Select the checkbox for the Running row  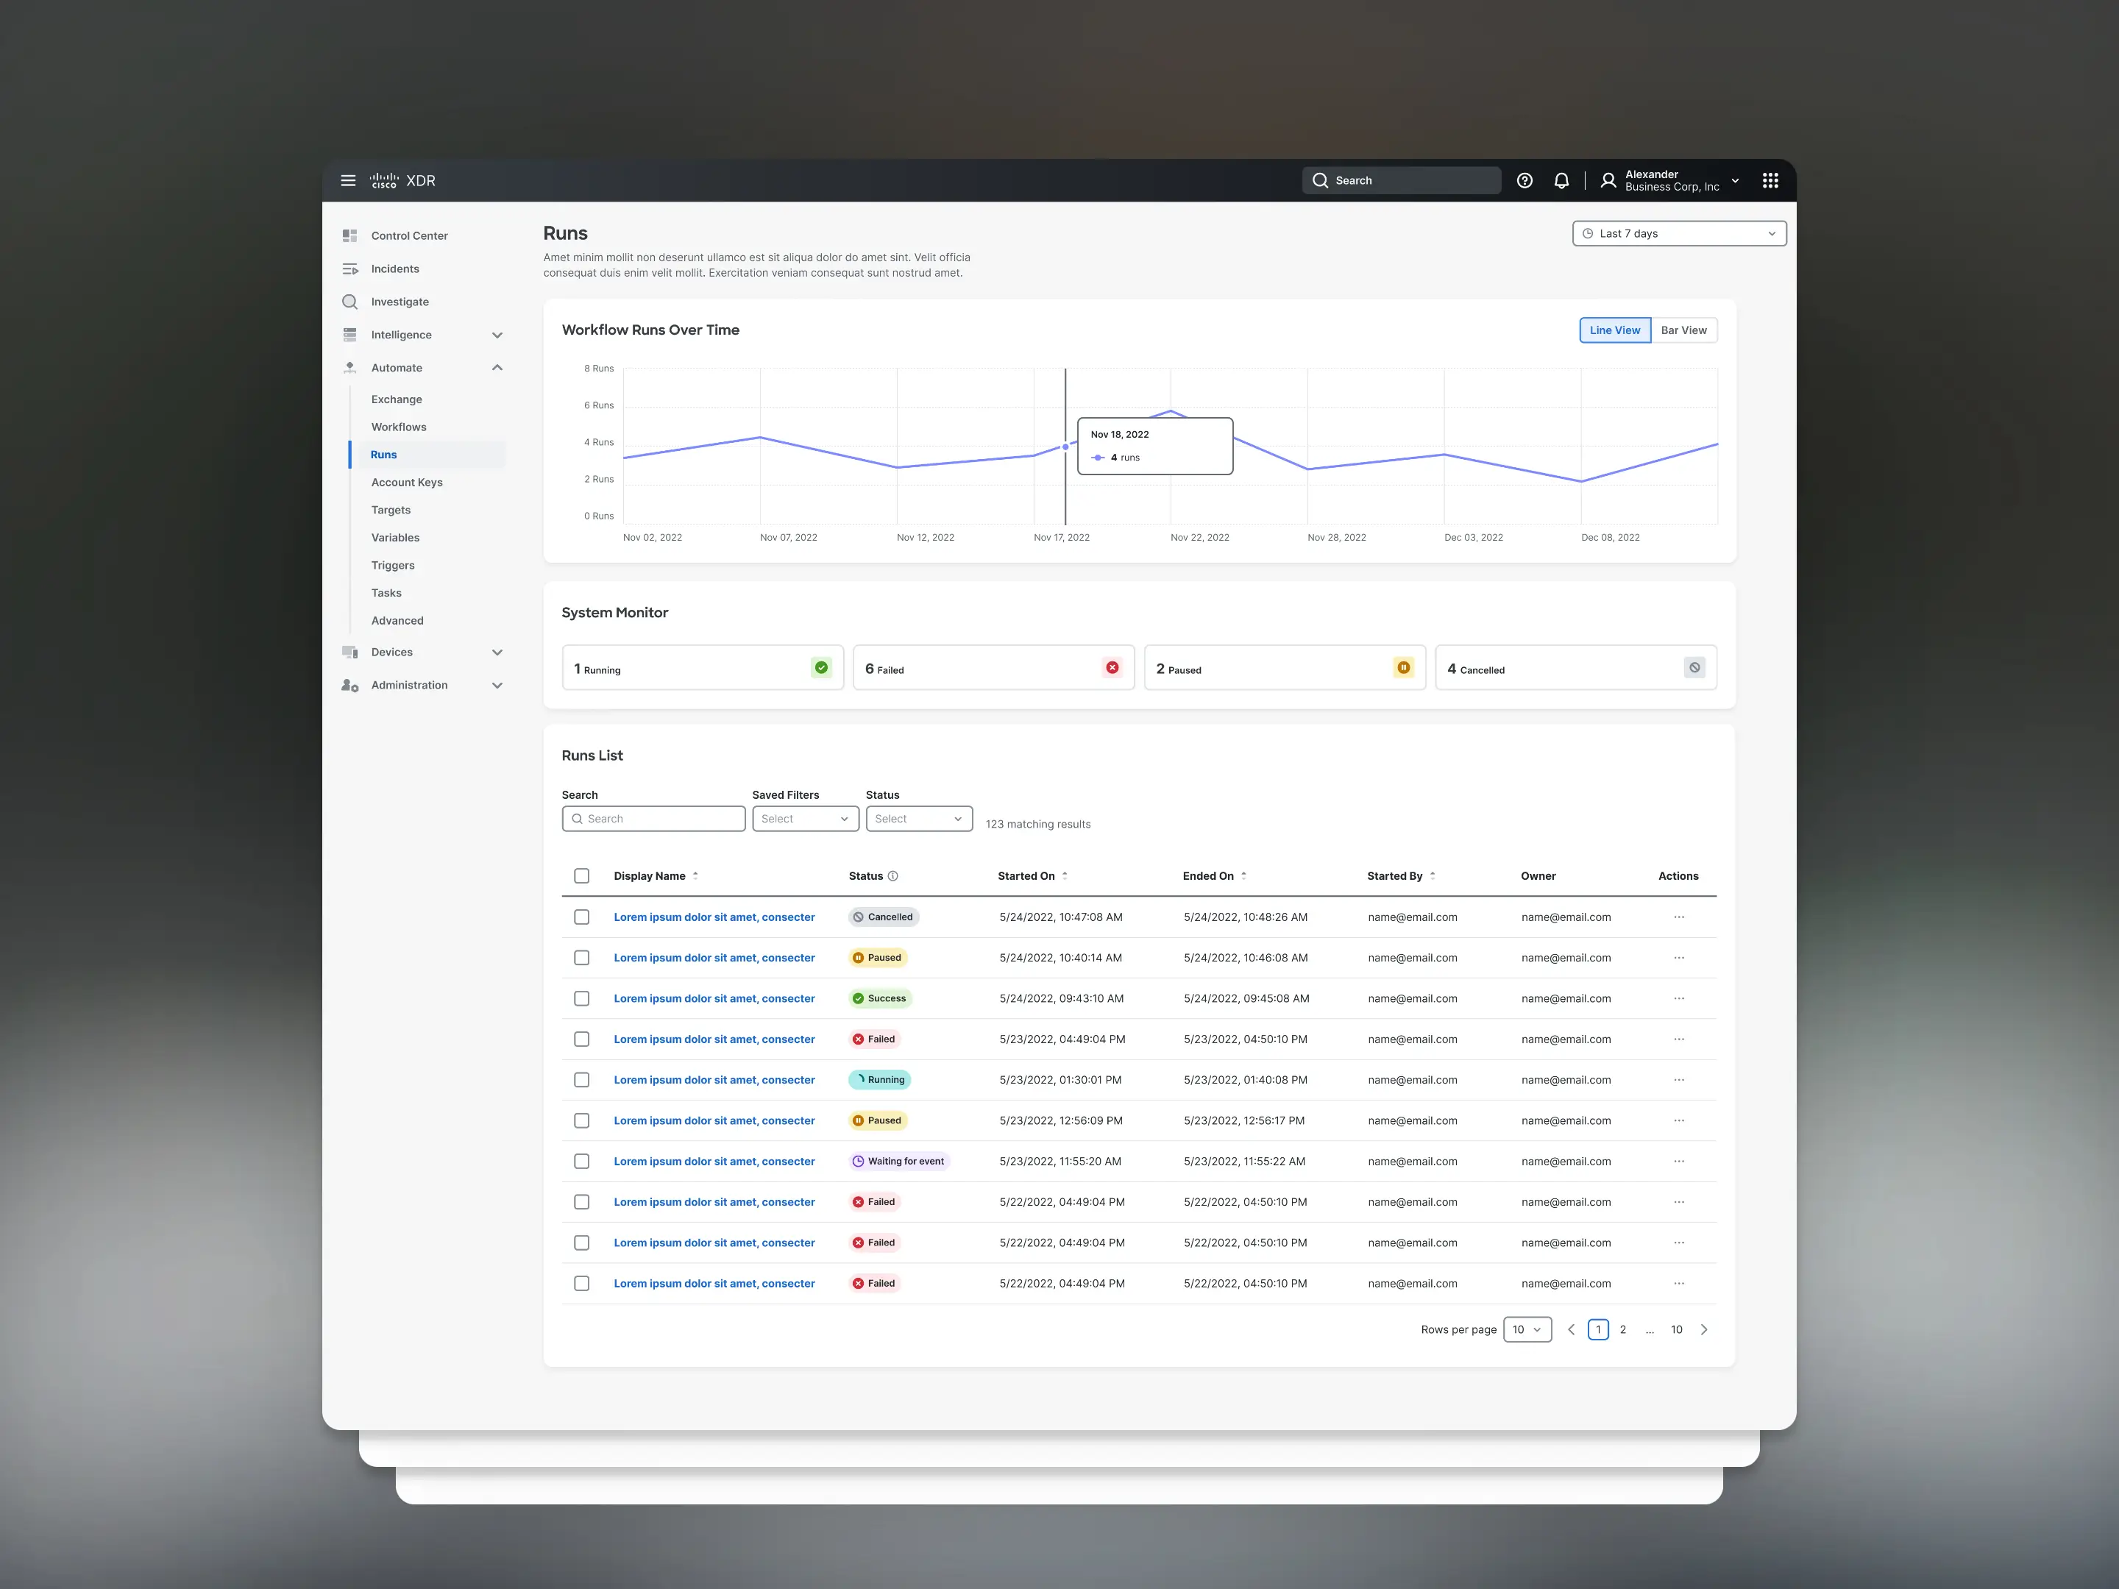point(581,1081)
